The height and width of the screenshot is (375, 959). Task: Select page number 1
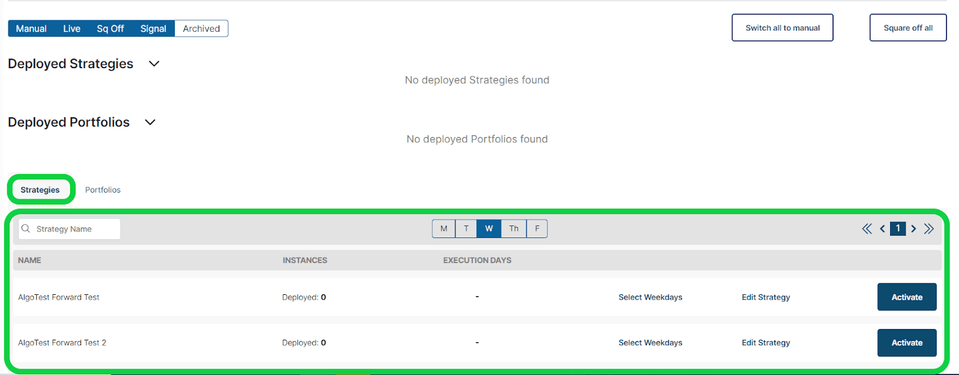point(898,228)
